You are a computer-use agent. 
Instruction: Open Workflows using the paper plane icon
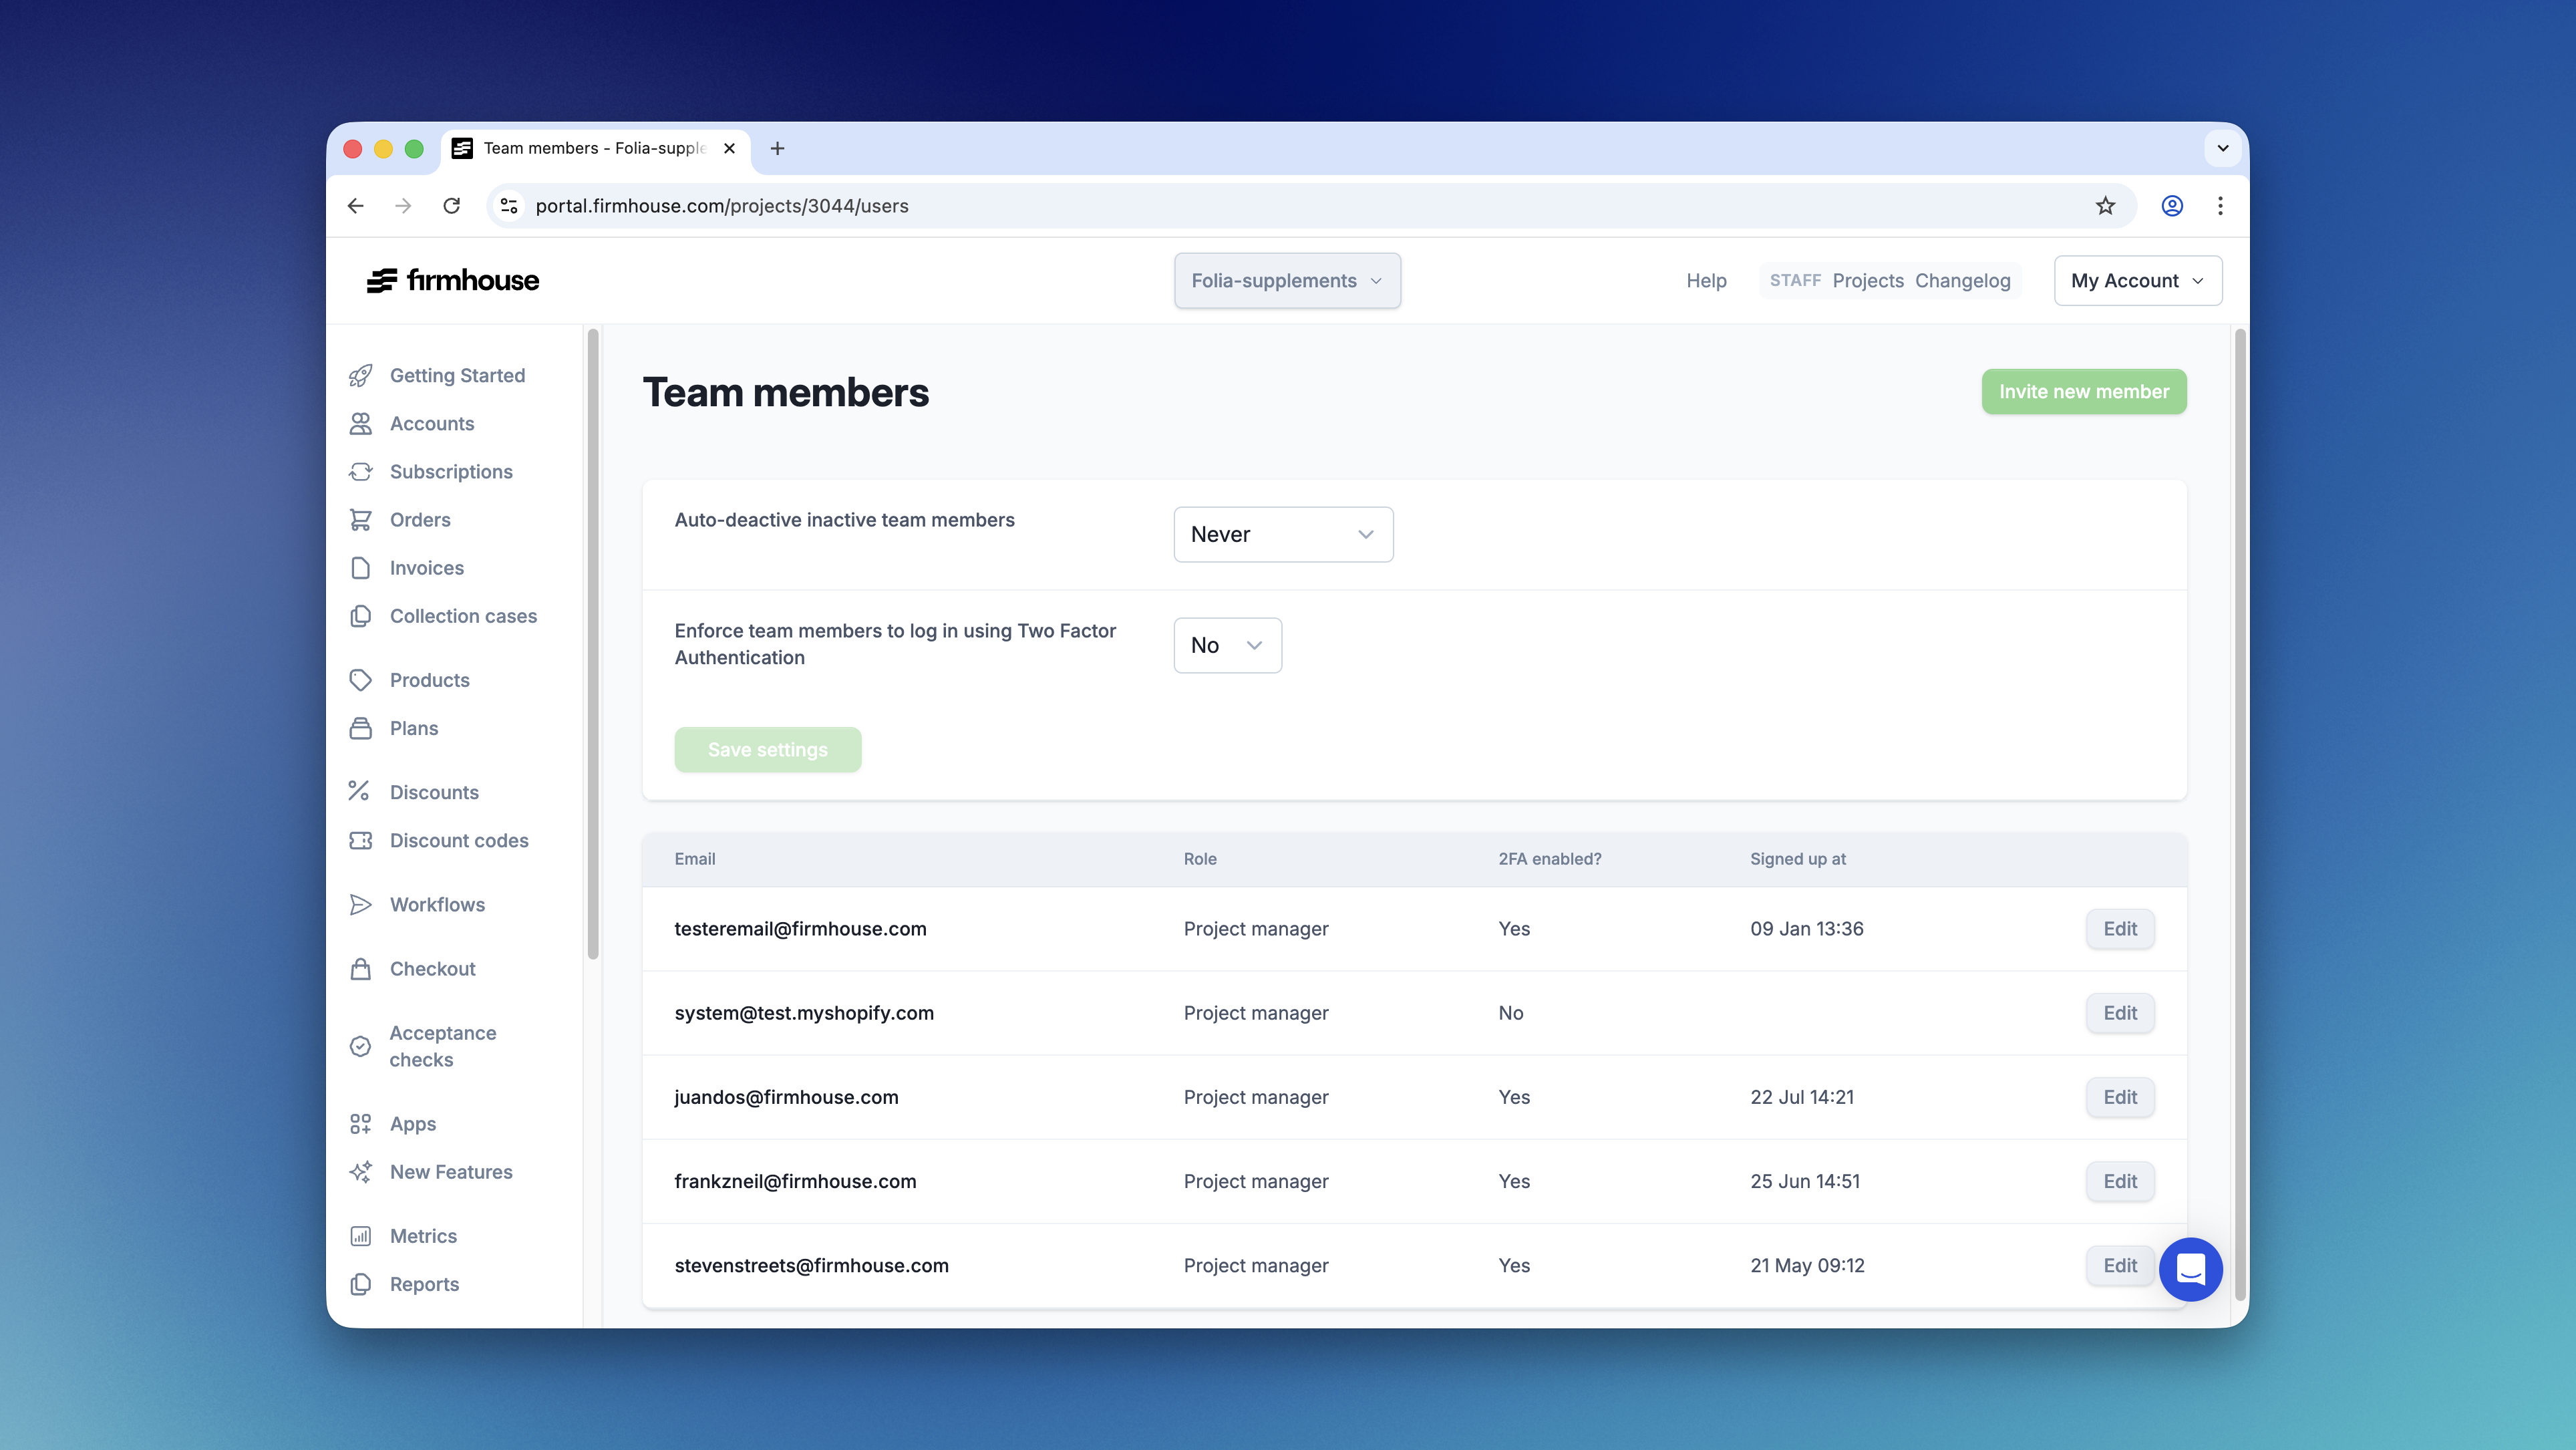[362, 904]
